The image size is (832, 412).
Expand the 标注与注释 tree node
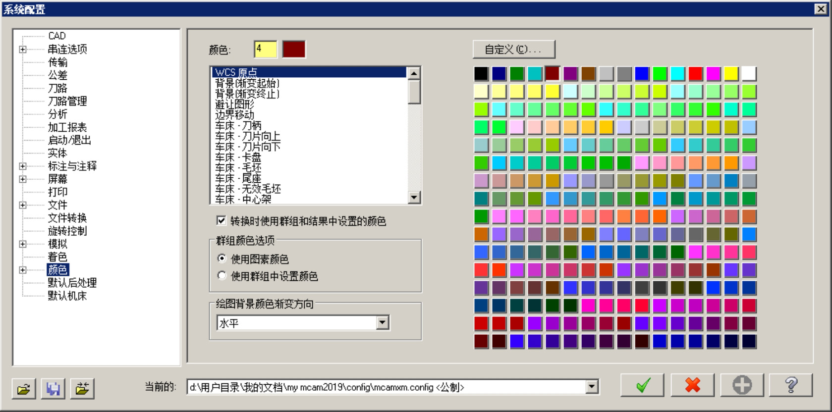[23, 166]
